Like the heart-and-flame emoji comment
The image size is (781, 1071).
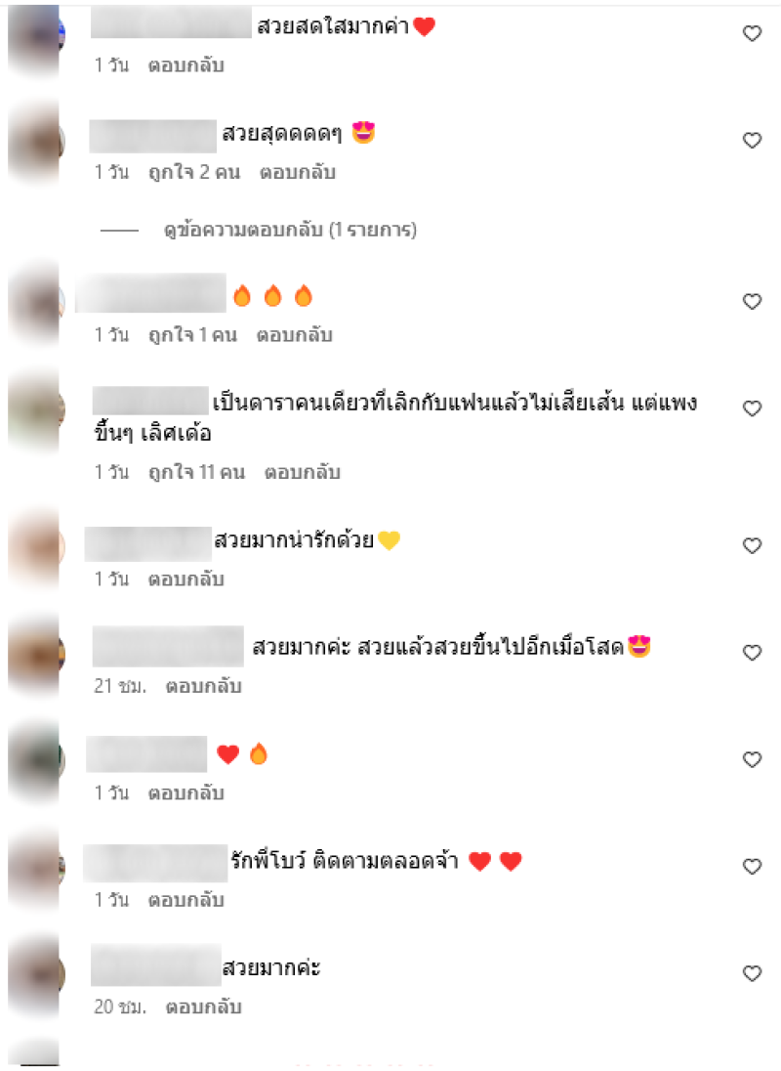click(x=752, y=759)
